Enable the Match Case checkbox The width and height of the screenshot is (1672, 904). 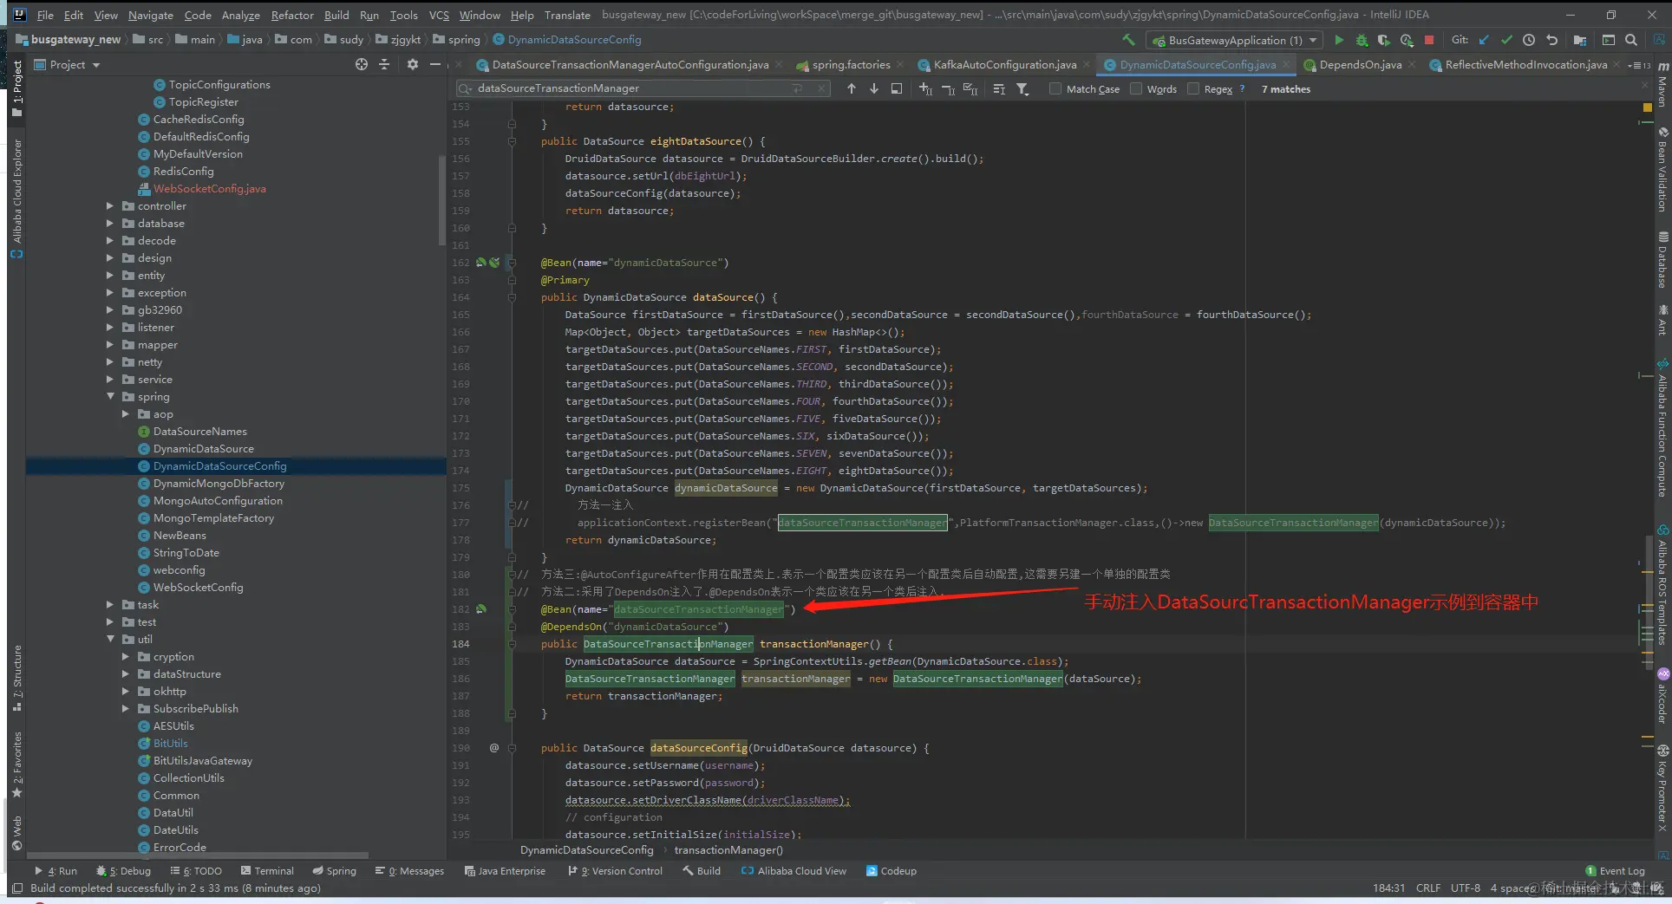[x=1055, y=88]
